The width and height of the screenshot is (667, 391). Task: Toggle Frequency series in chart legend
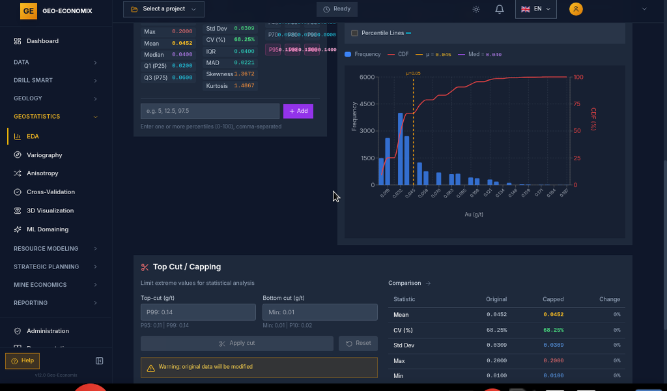pyautogui.click(x=362, y=55)
